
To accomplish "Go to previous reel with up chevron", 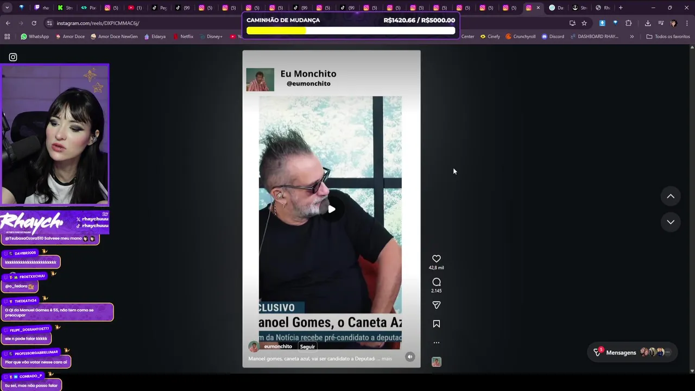I will [671, 196].
